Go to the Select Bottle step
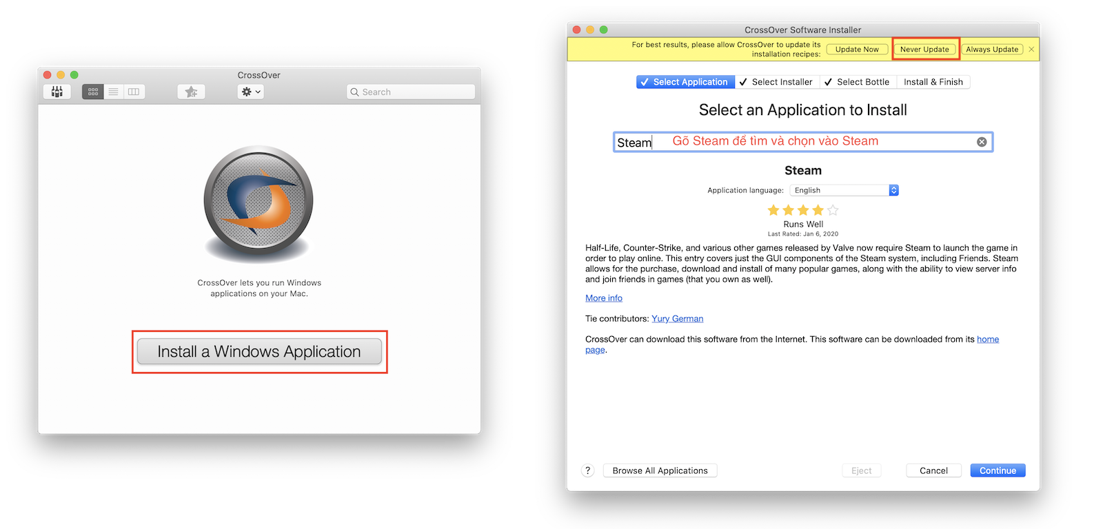The image size is (1103, 529). point(857,82)
